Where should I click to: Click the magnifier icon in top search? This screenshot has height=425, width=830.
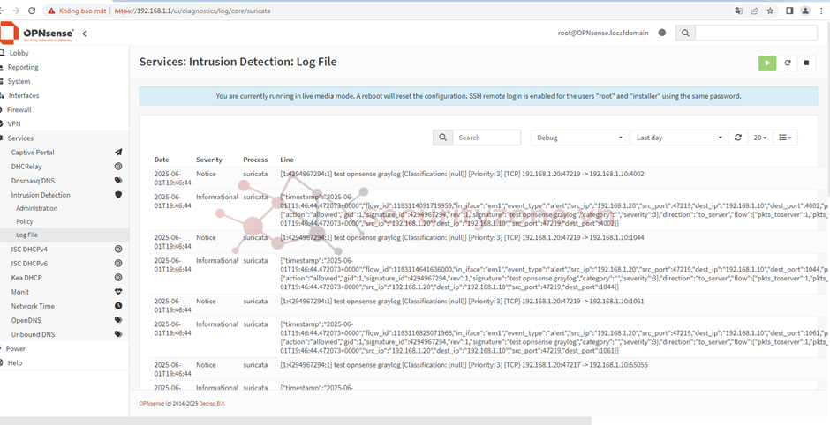(x=685, y=33)
